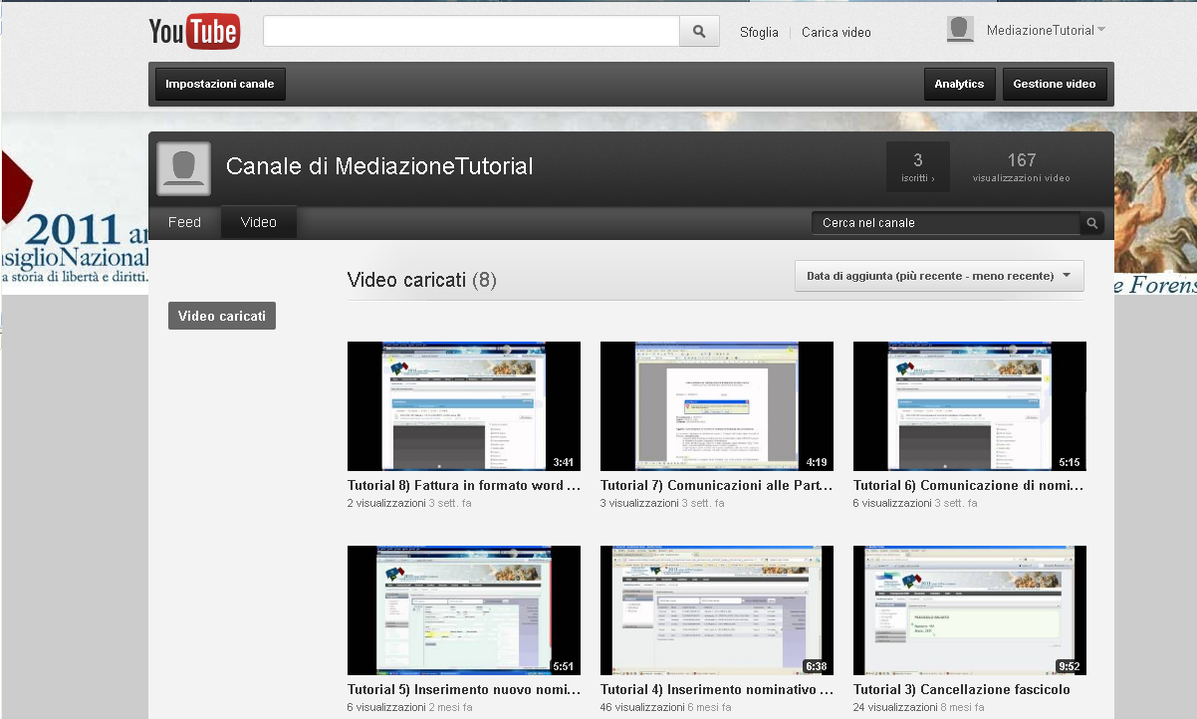Click the Analytics button
Screen dimensions: 1197x719
(959, 85)
